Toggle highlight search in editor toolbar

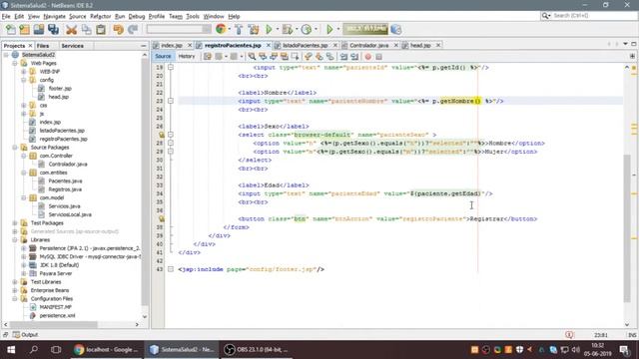point(285,57)
